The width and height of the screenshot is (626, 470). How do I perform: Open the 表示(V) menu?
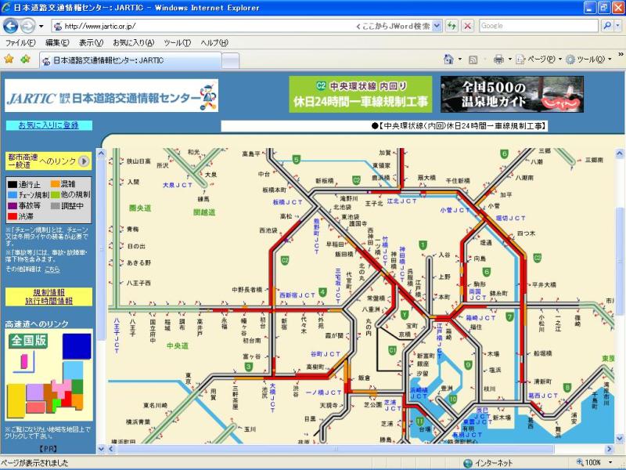91,43
